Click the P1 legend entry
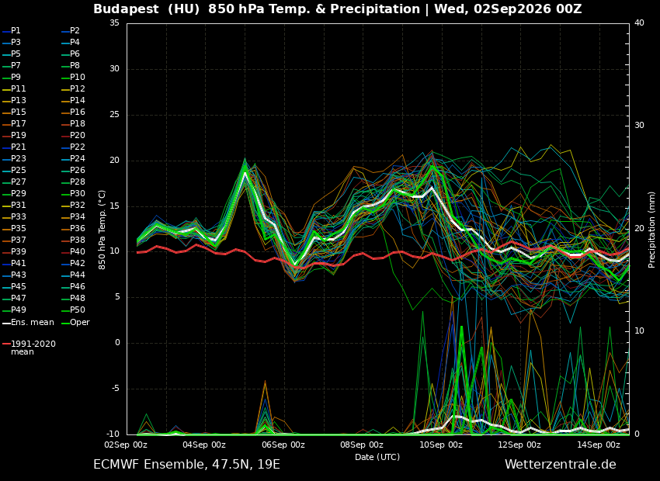This screenshot has width=660, height=481. click(12, 31)
